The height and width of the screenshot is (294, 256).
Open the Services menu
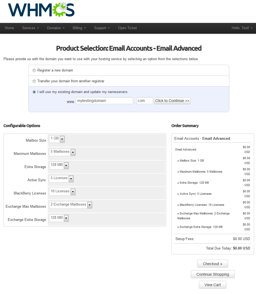pyautogui.click(x=30, y=28)
